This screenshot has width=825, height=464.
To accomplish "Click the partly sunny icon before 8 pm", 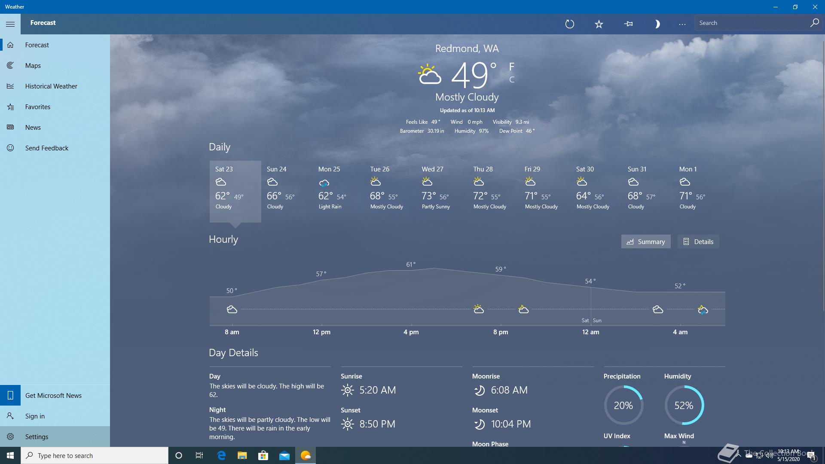I will pyautogui.click(x=479, y=309).
